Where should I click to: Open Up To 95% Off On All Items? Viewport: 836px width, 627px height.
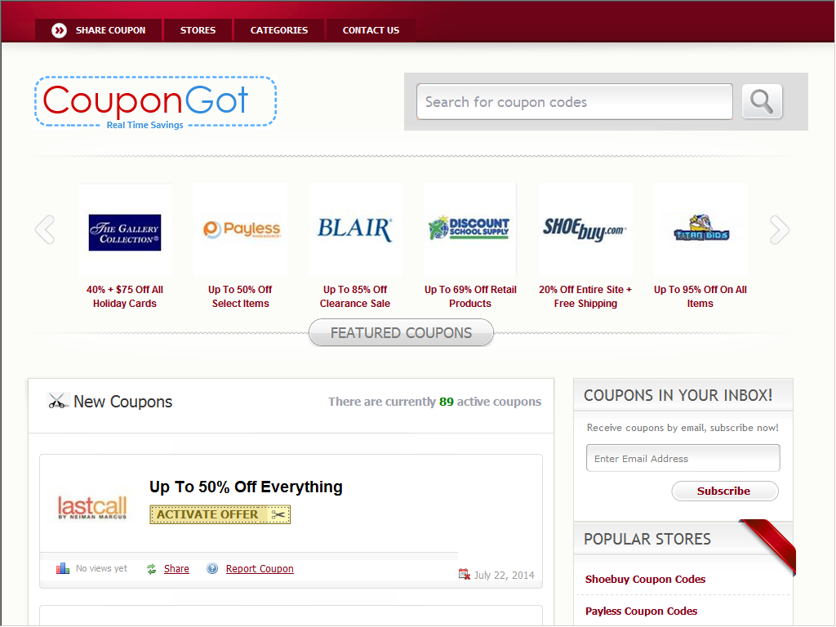tap(700, 296)
